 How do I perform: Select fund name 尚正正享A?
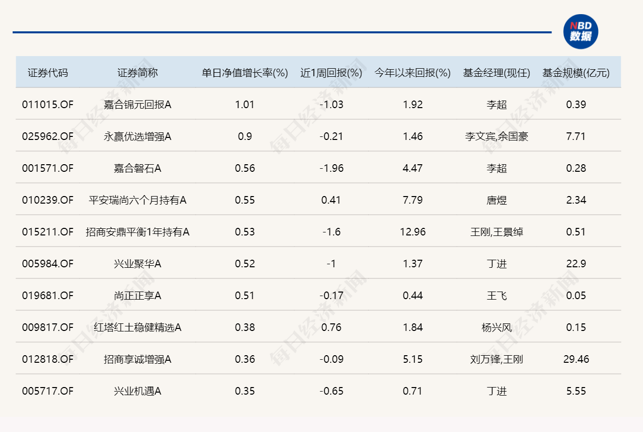pyautogui.click(x=137, y=296)
